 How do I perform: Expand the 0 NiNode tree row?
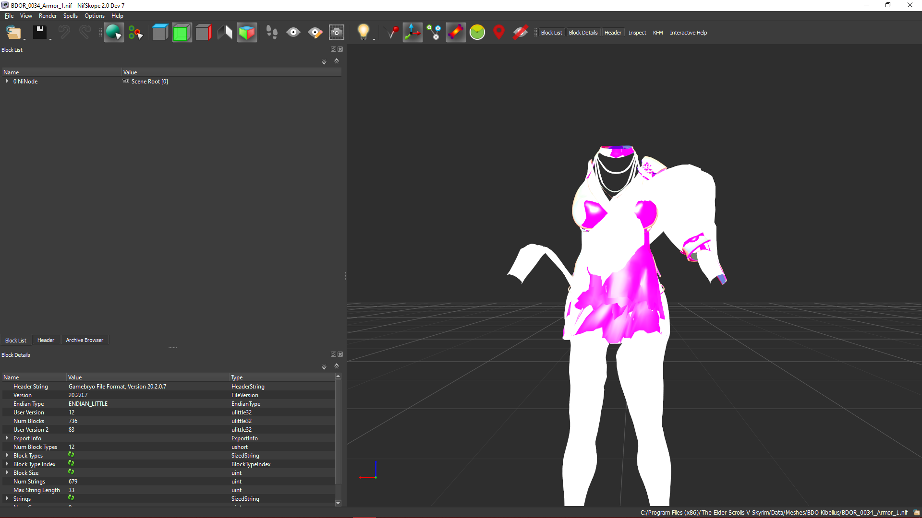pos(7,81)
